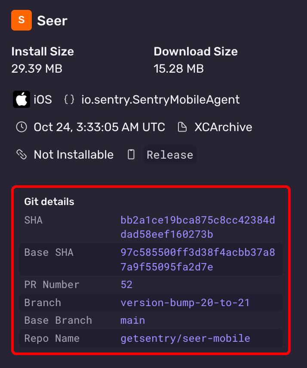The height and width of the screenshot is (368, 307).
Task: Click the orange Seer app icon
Action: tap(21, 20)
